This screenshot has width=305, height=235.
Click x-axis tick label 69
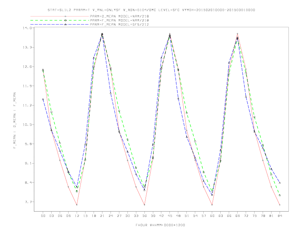coord(238,216)
